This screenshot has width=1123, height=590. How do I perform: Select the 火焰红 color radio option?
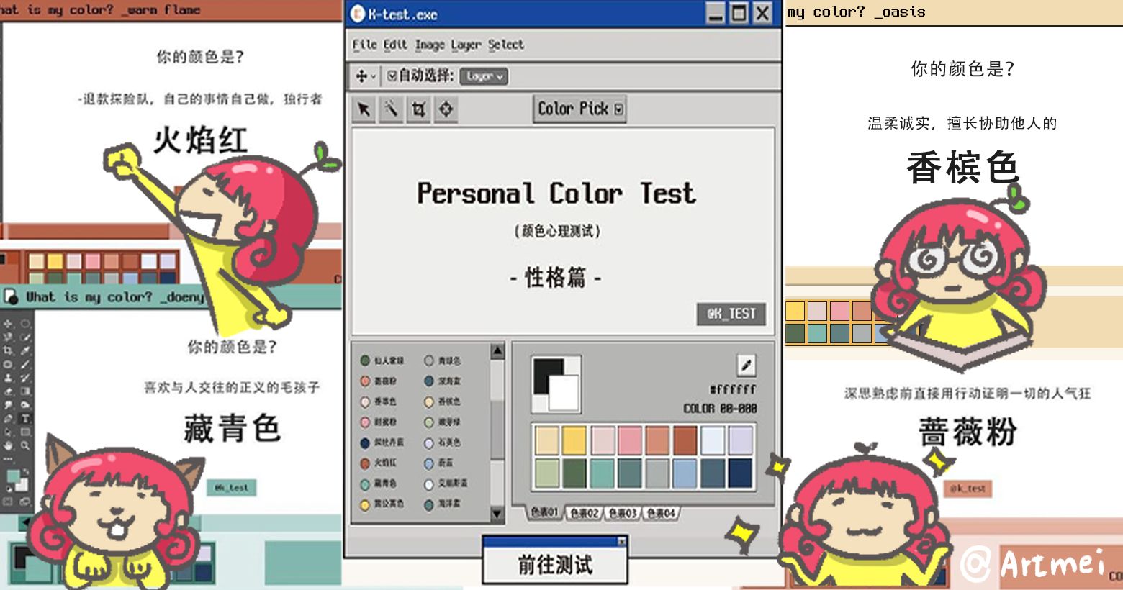coord(366,463)
